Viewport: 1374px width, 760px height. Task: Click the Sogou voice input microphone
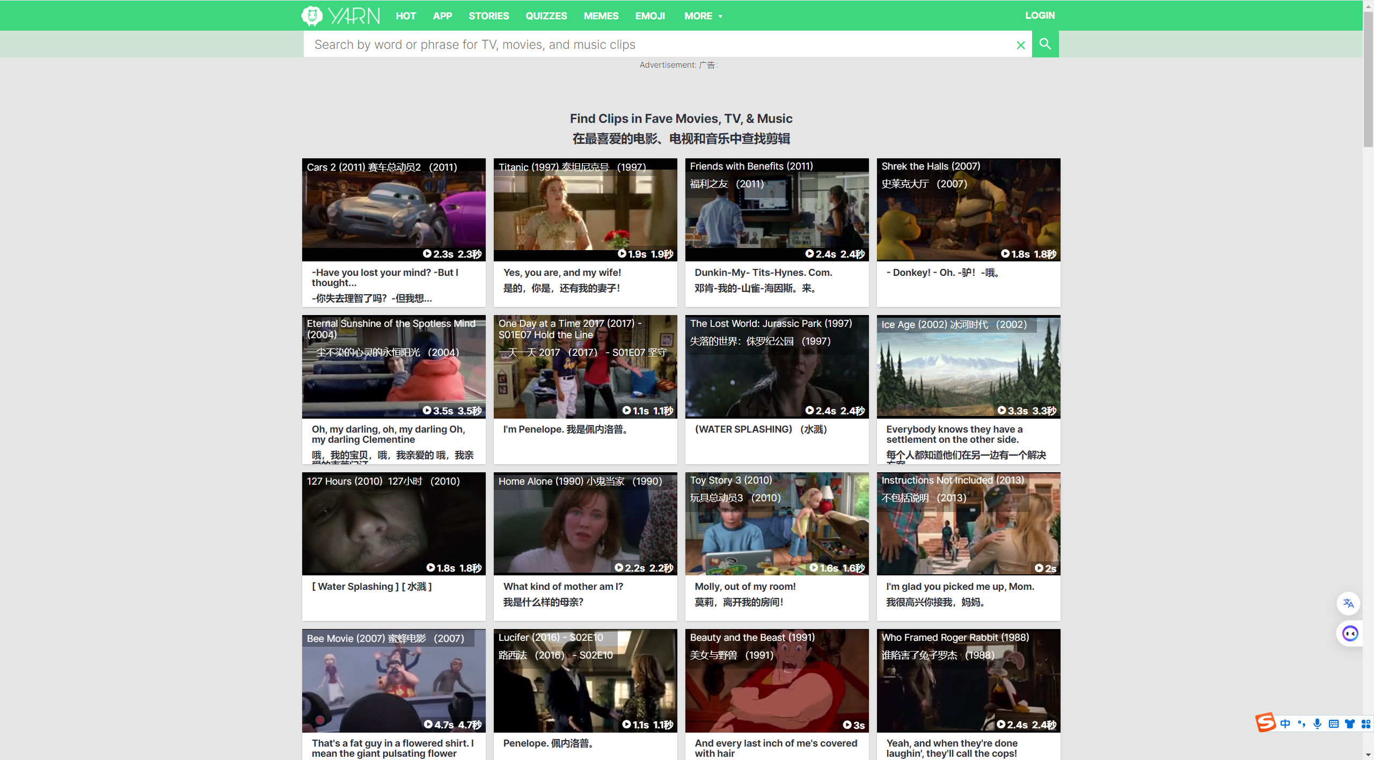pos(1317,724)
